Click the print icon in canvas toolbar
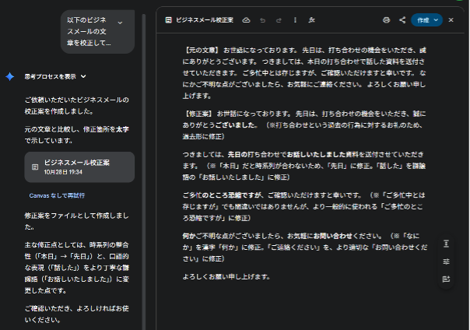This screenshot has width=470, height=330. 387,19
